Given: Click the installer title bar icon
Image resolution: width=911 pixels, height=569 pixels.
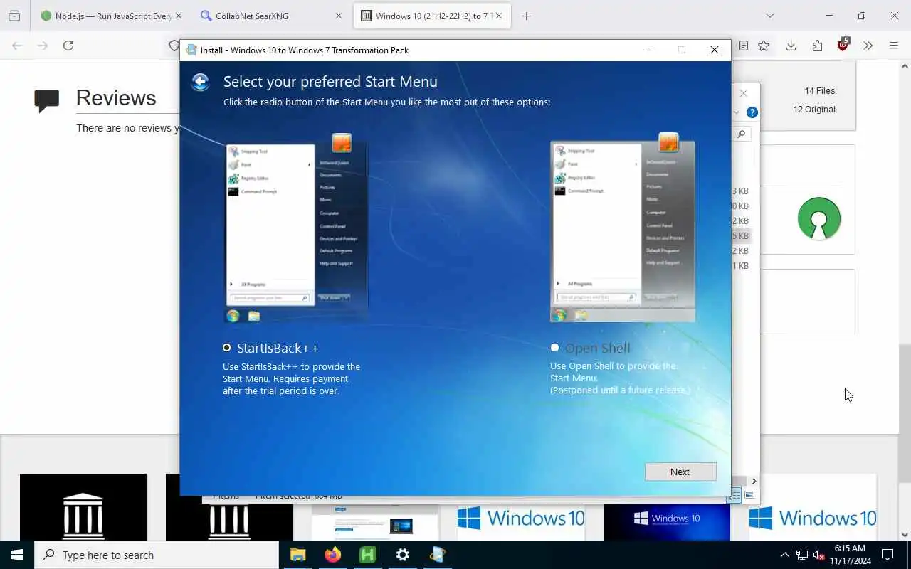Looking at the screenshot, I should coord(191,50).
